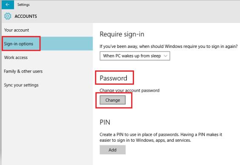
Task: Click the Require sign-in heading
Action: tap(122, 34)
